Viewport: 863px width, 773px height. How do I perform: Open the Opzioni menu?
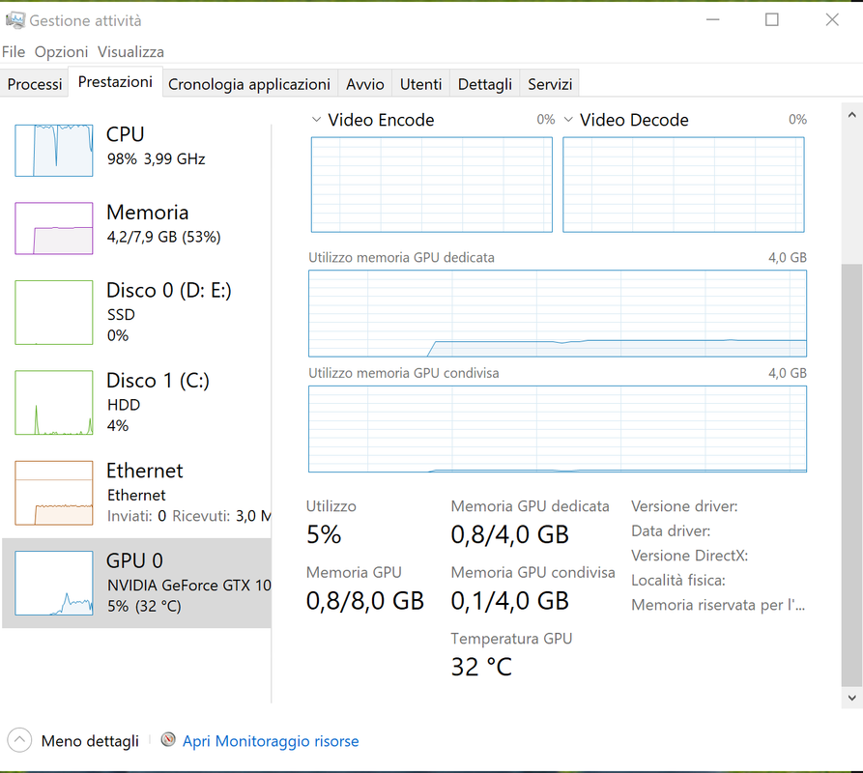(x=61, y=52)
